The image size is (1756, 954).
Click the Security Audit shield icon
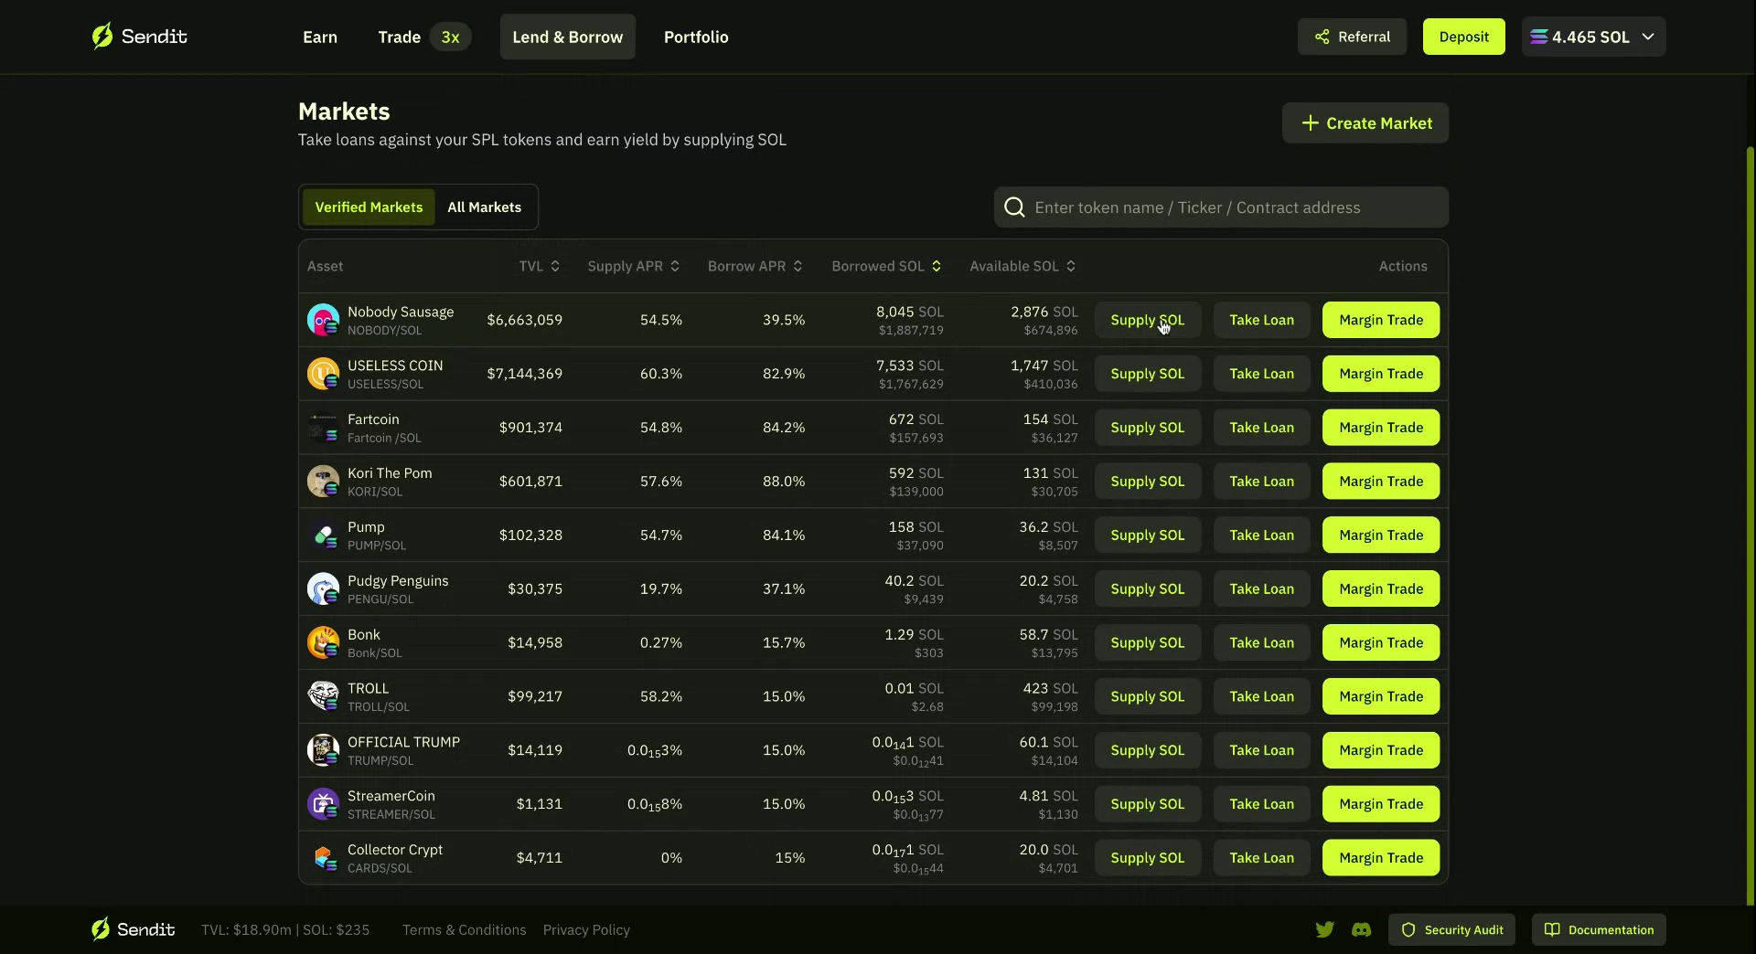click(1409, 929)
